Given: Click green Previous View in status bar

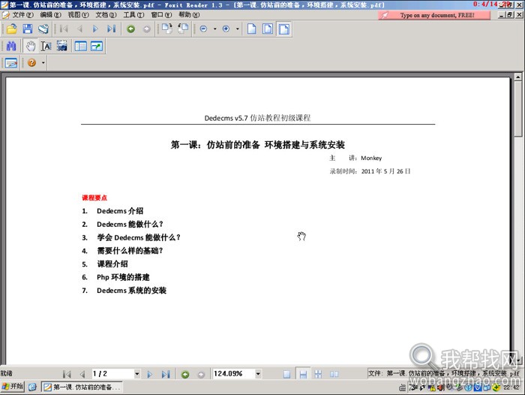Looking at the screenshot, I should pos(185,374).
